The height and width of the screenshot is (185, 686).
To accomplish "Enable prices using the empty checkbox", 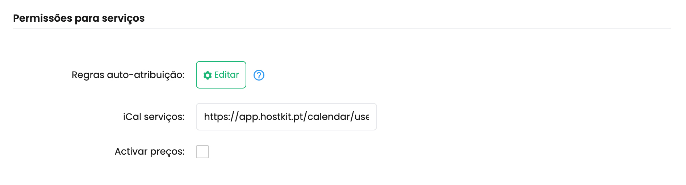I will (x=202, y=152).
